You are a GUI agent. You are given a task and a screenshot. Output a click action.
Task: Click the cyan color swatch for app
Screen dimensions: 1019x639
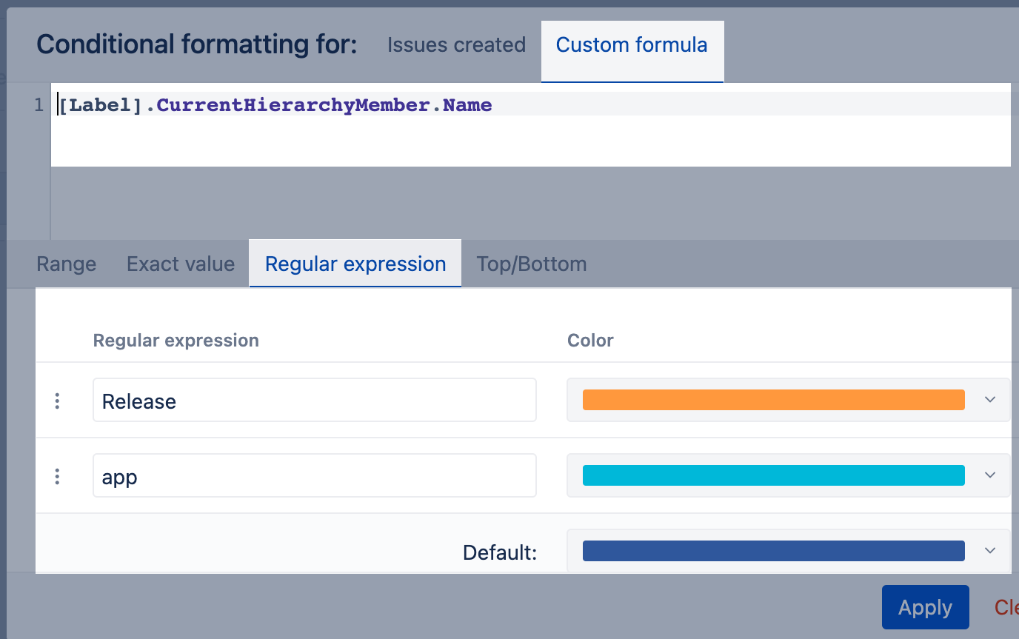773,475
